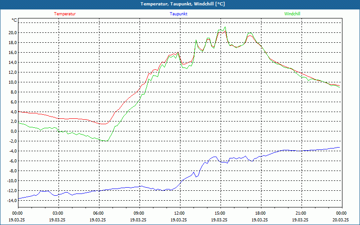Click the red Temperatur legend label

(x=65, y=14)
